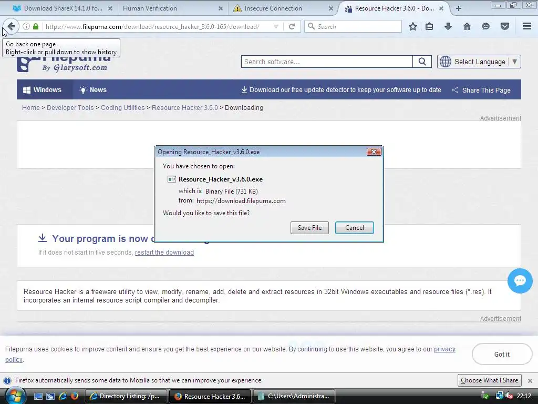Go to Home breadcrumb link

[x=31, y=108]
